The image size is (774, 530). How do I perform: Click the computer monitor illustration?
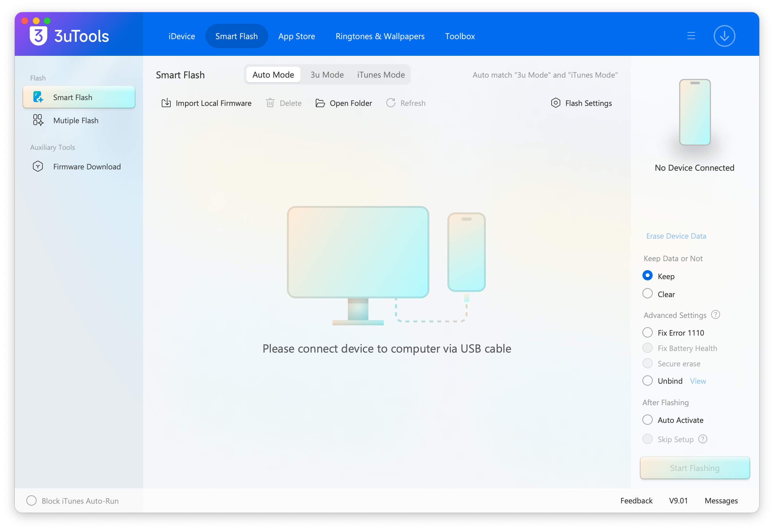(x=358, y=265)
